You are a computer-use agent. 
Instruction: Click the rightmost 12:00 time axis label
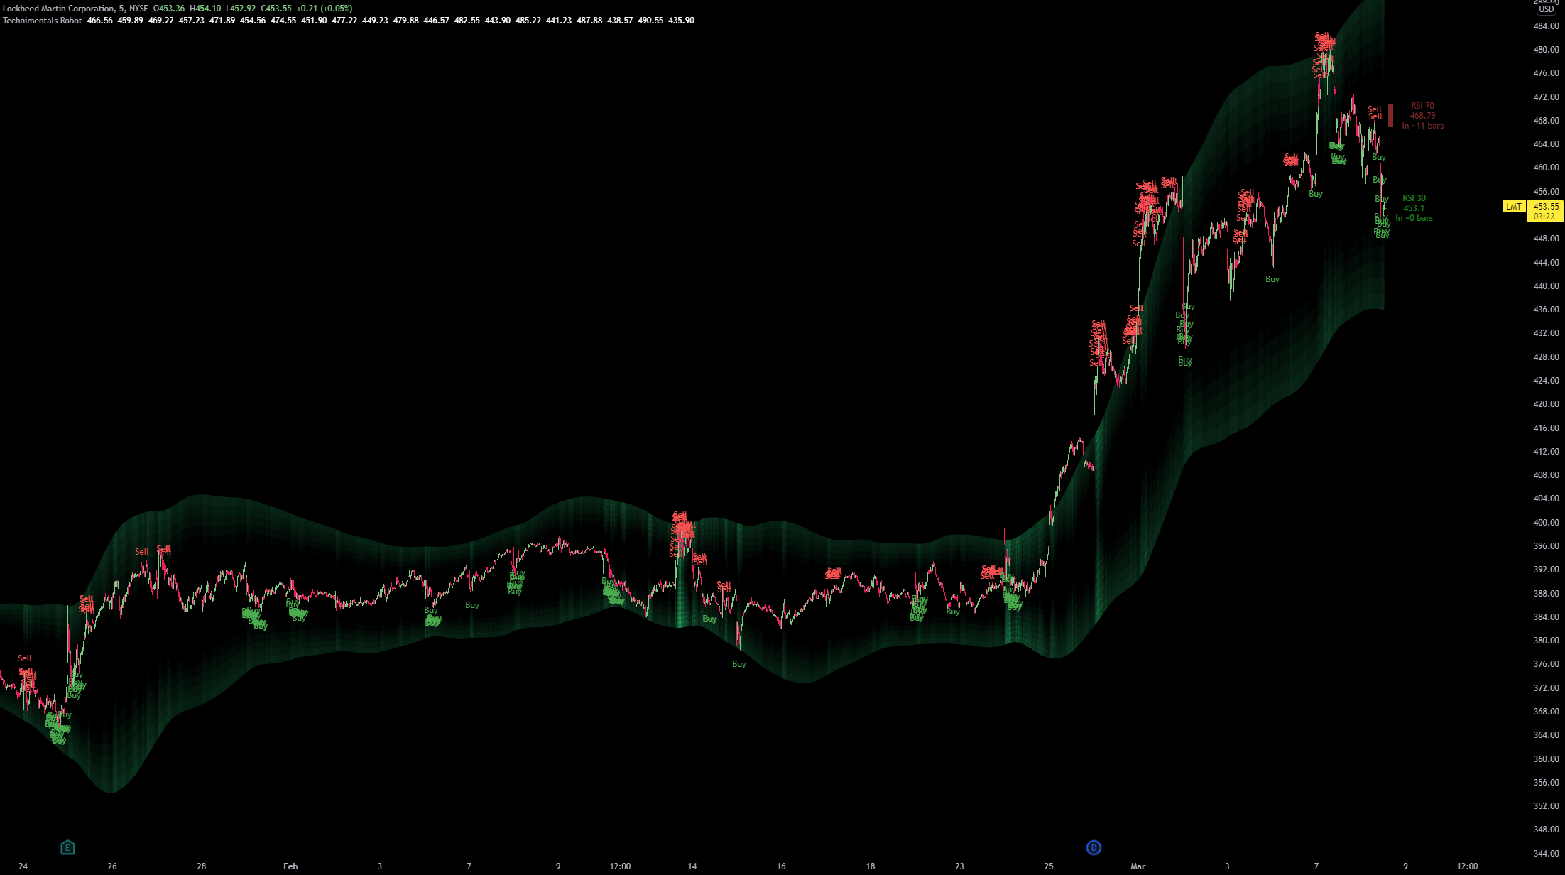click(x=1467, y=866)
